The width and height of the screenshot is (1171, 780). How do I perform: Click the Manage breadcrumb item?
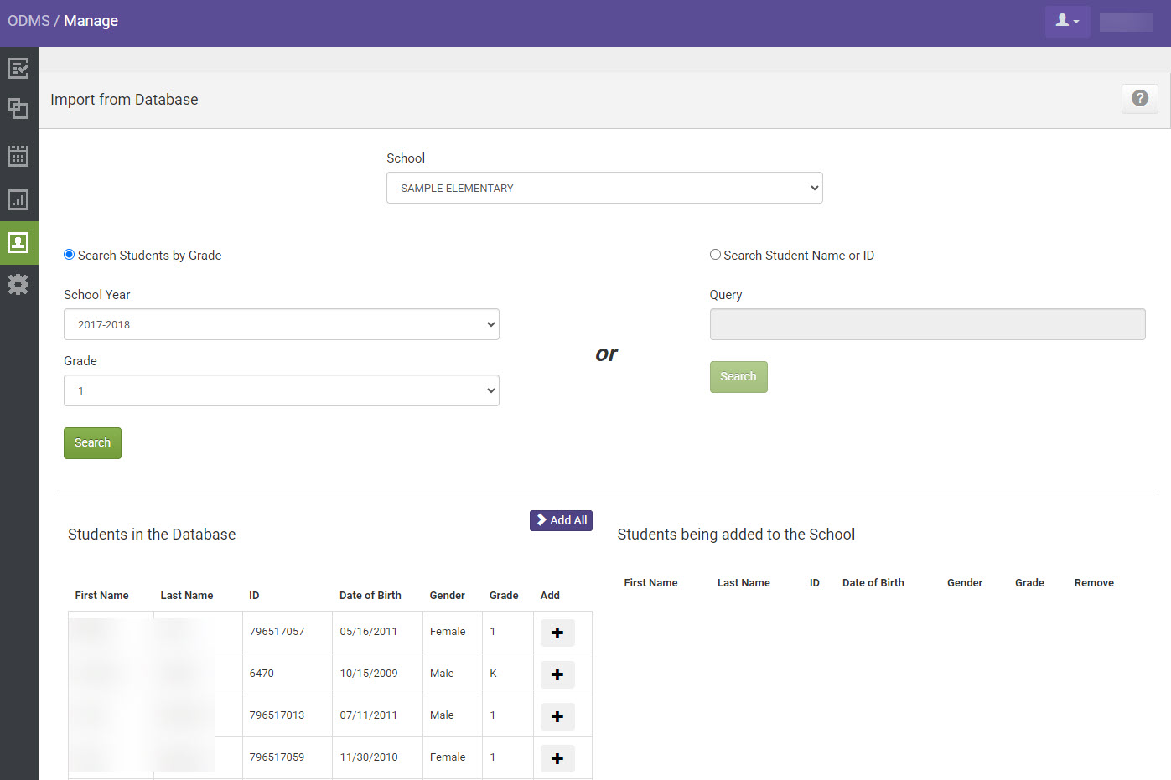[91, 21]
